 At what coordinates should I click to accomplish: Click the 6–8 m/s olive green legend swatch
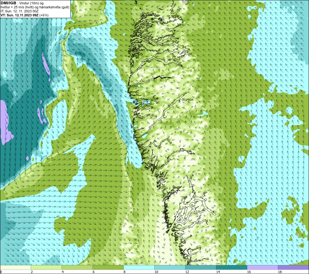tap(108, 268)
